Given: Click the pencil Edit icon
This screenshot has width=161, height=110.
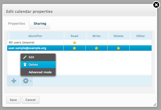Looking at the screenshot, I should pyautogui.click(x=25, y=57).
